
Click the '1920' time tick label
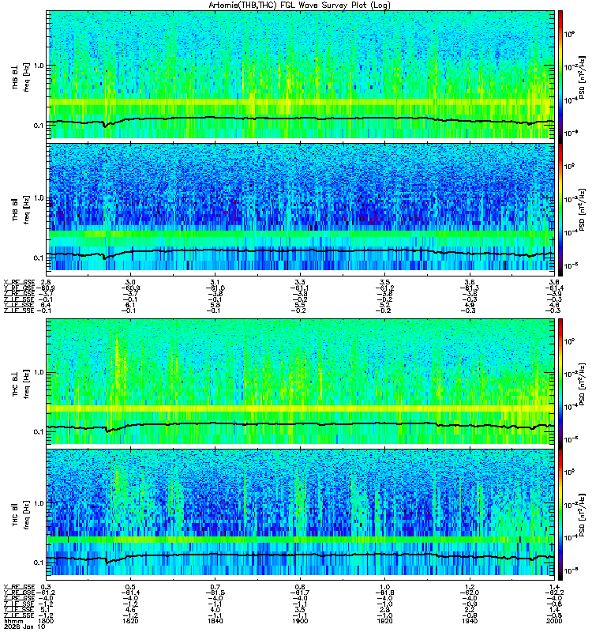tap(384, 621)
